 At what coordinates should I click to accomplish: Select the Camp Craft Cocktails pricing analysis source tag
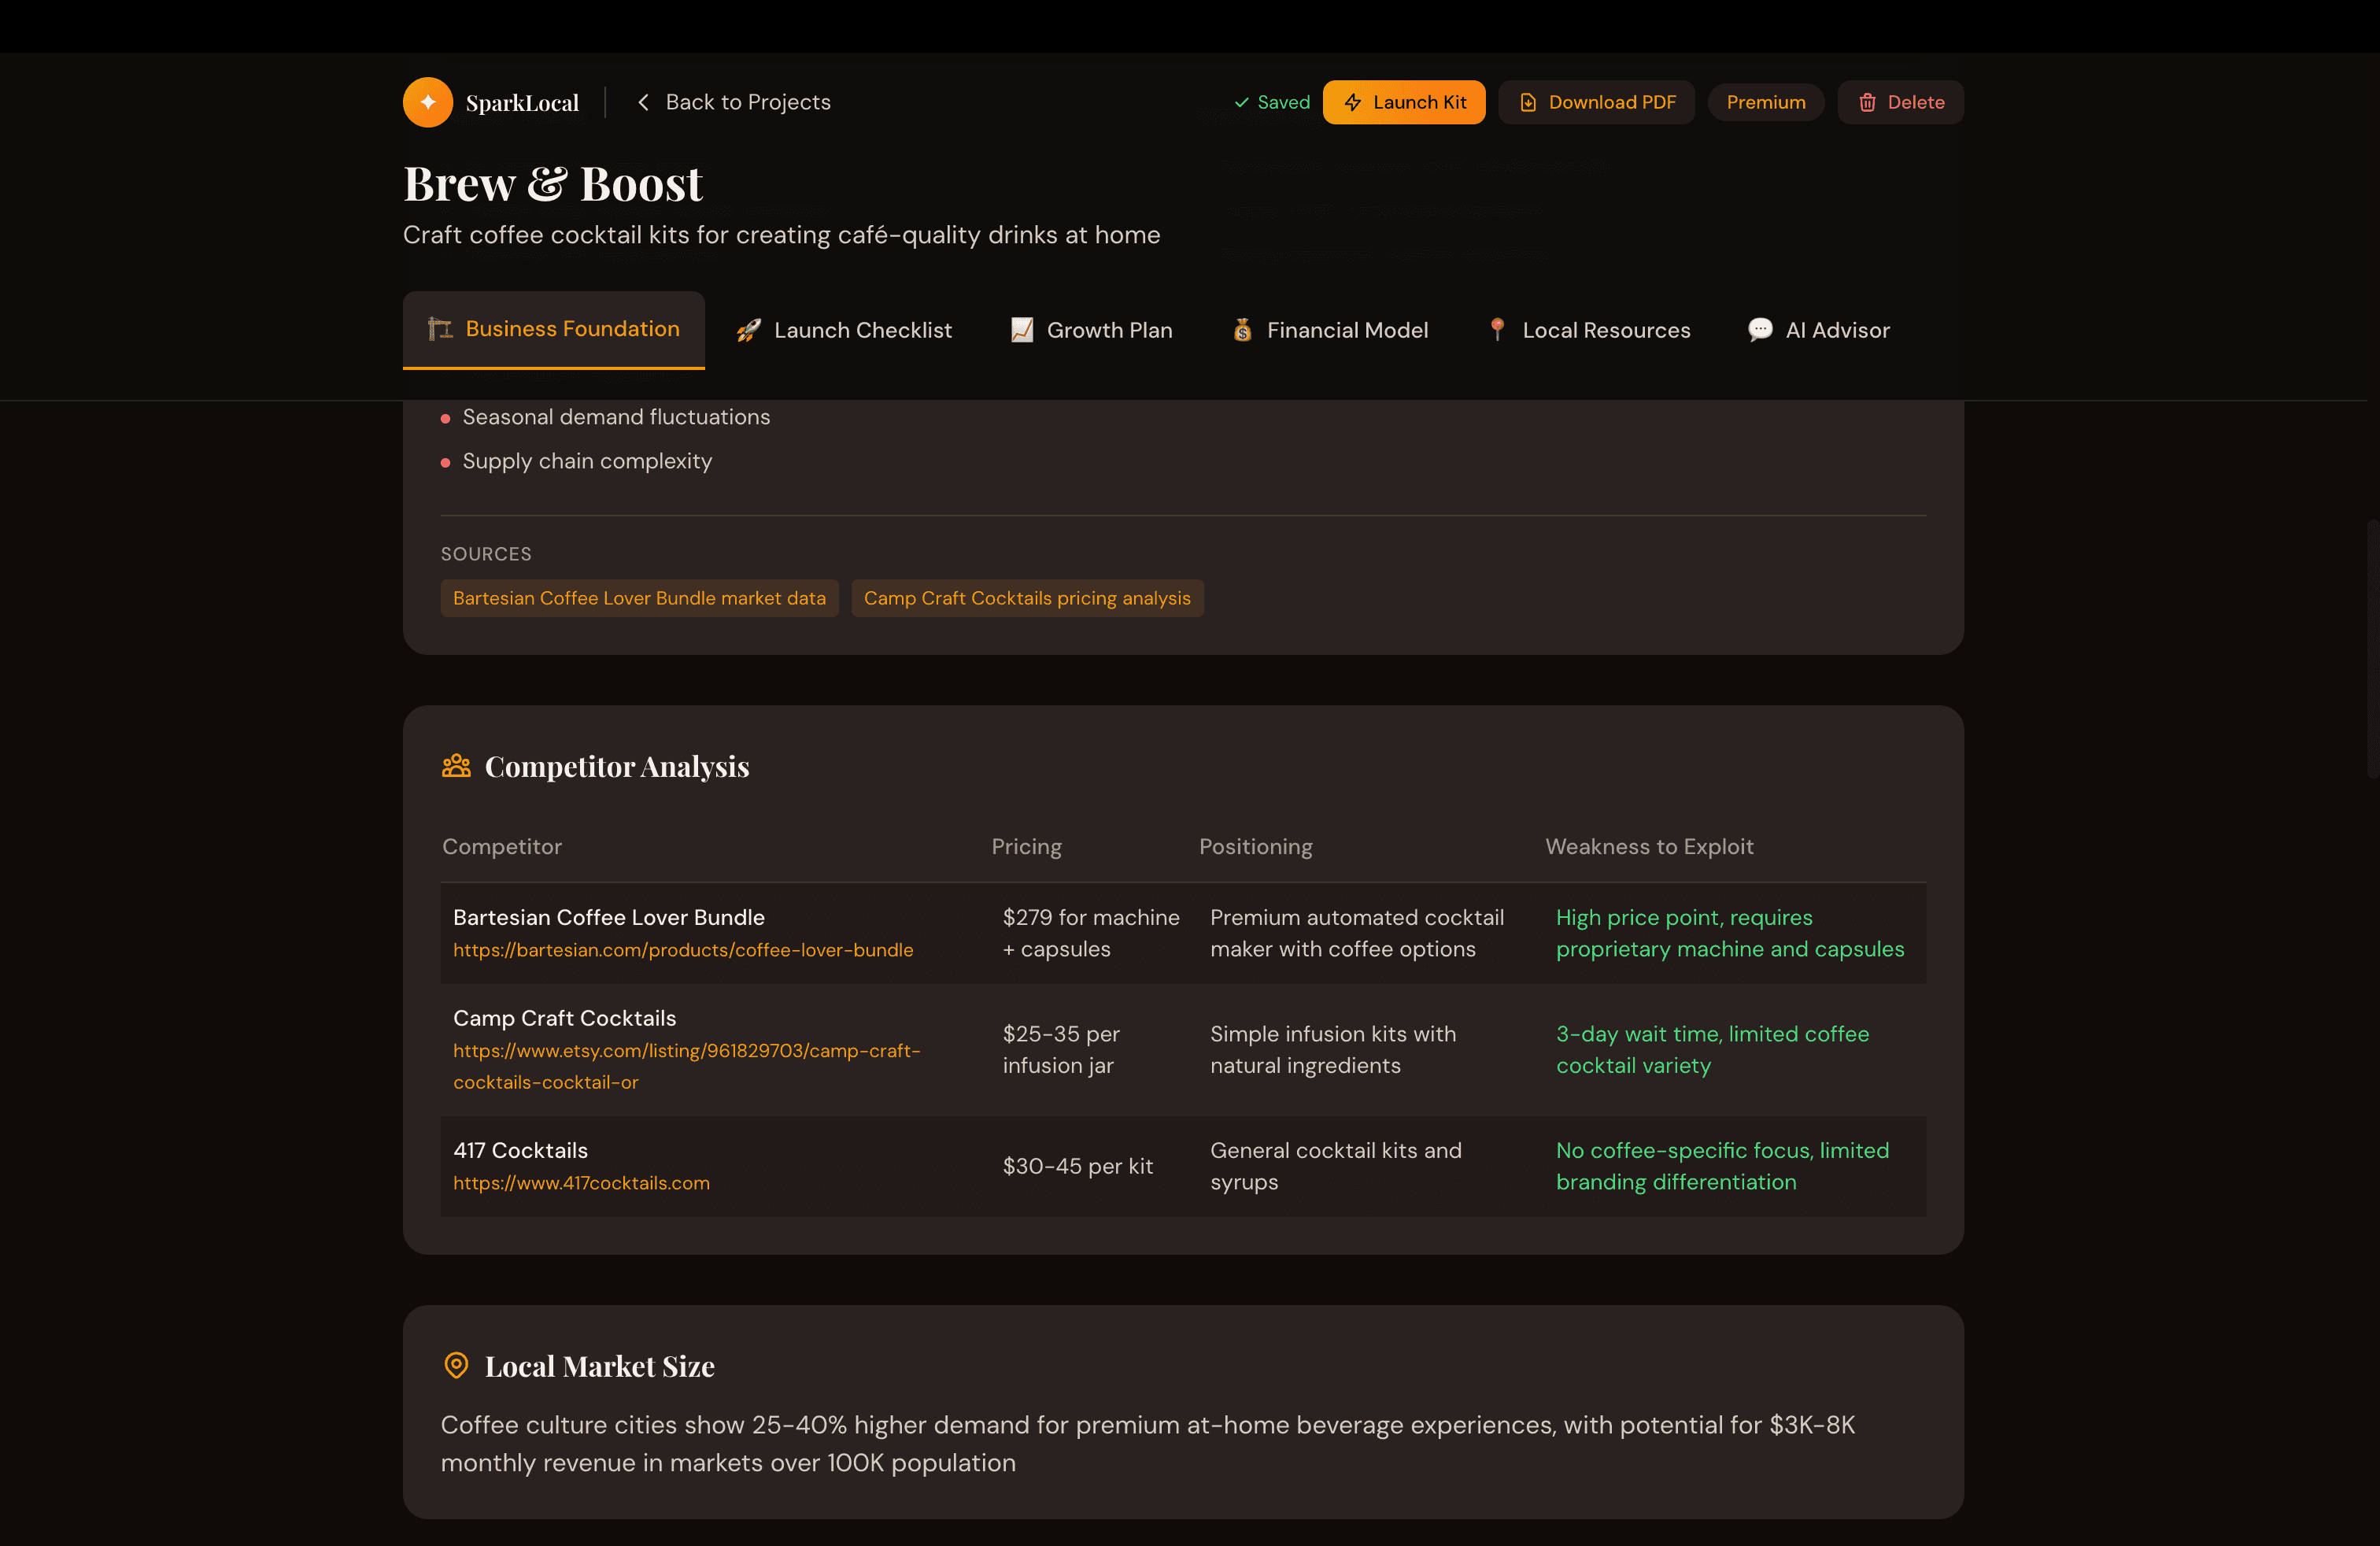(1027, 598)
